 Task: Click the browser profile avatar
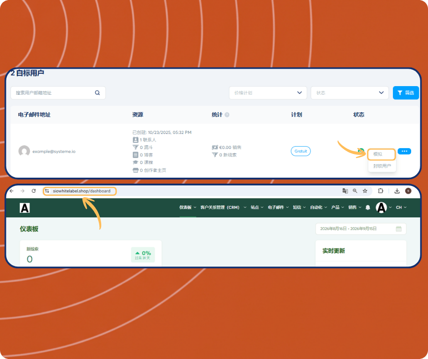pos(408,191)
